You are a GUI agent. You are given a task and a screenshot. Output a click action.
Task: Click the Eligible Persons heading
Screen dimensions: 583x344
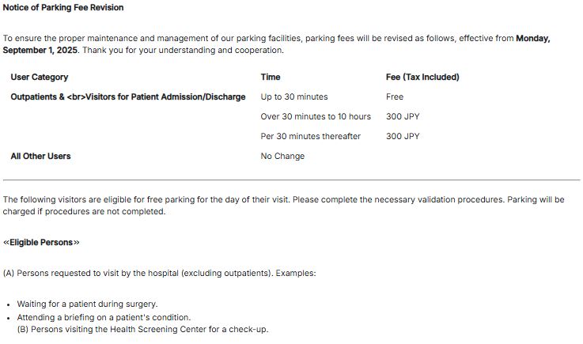(41, 242)
